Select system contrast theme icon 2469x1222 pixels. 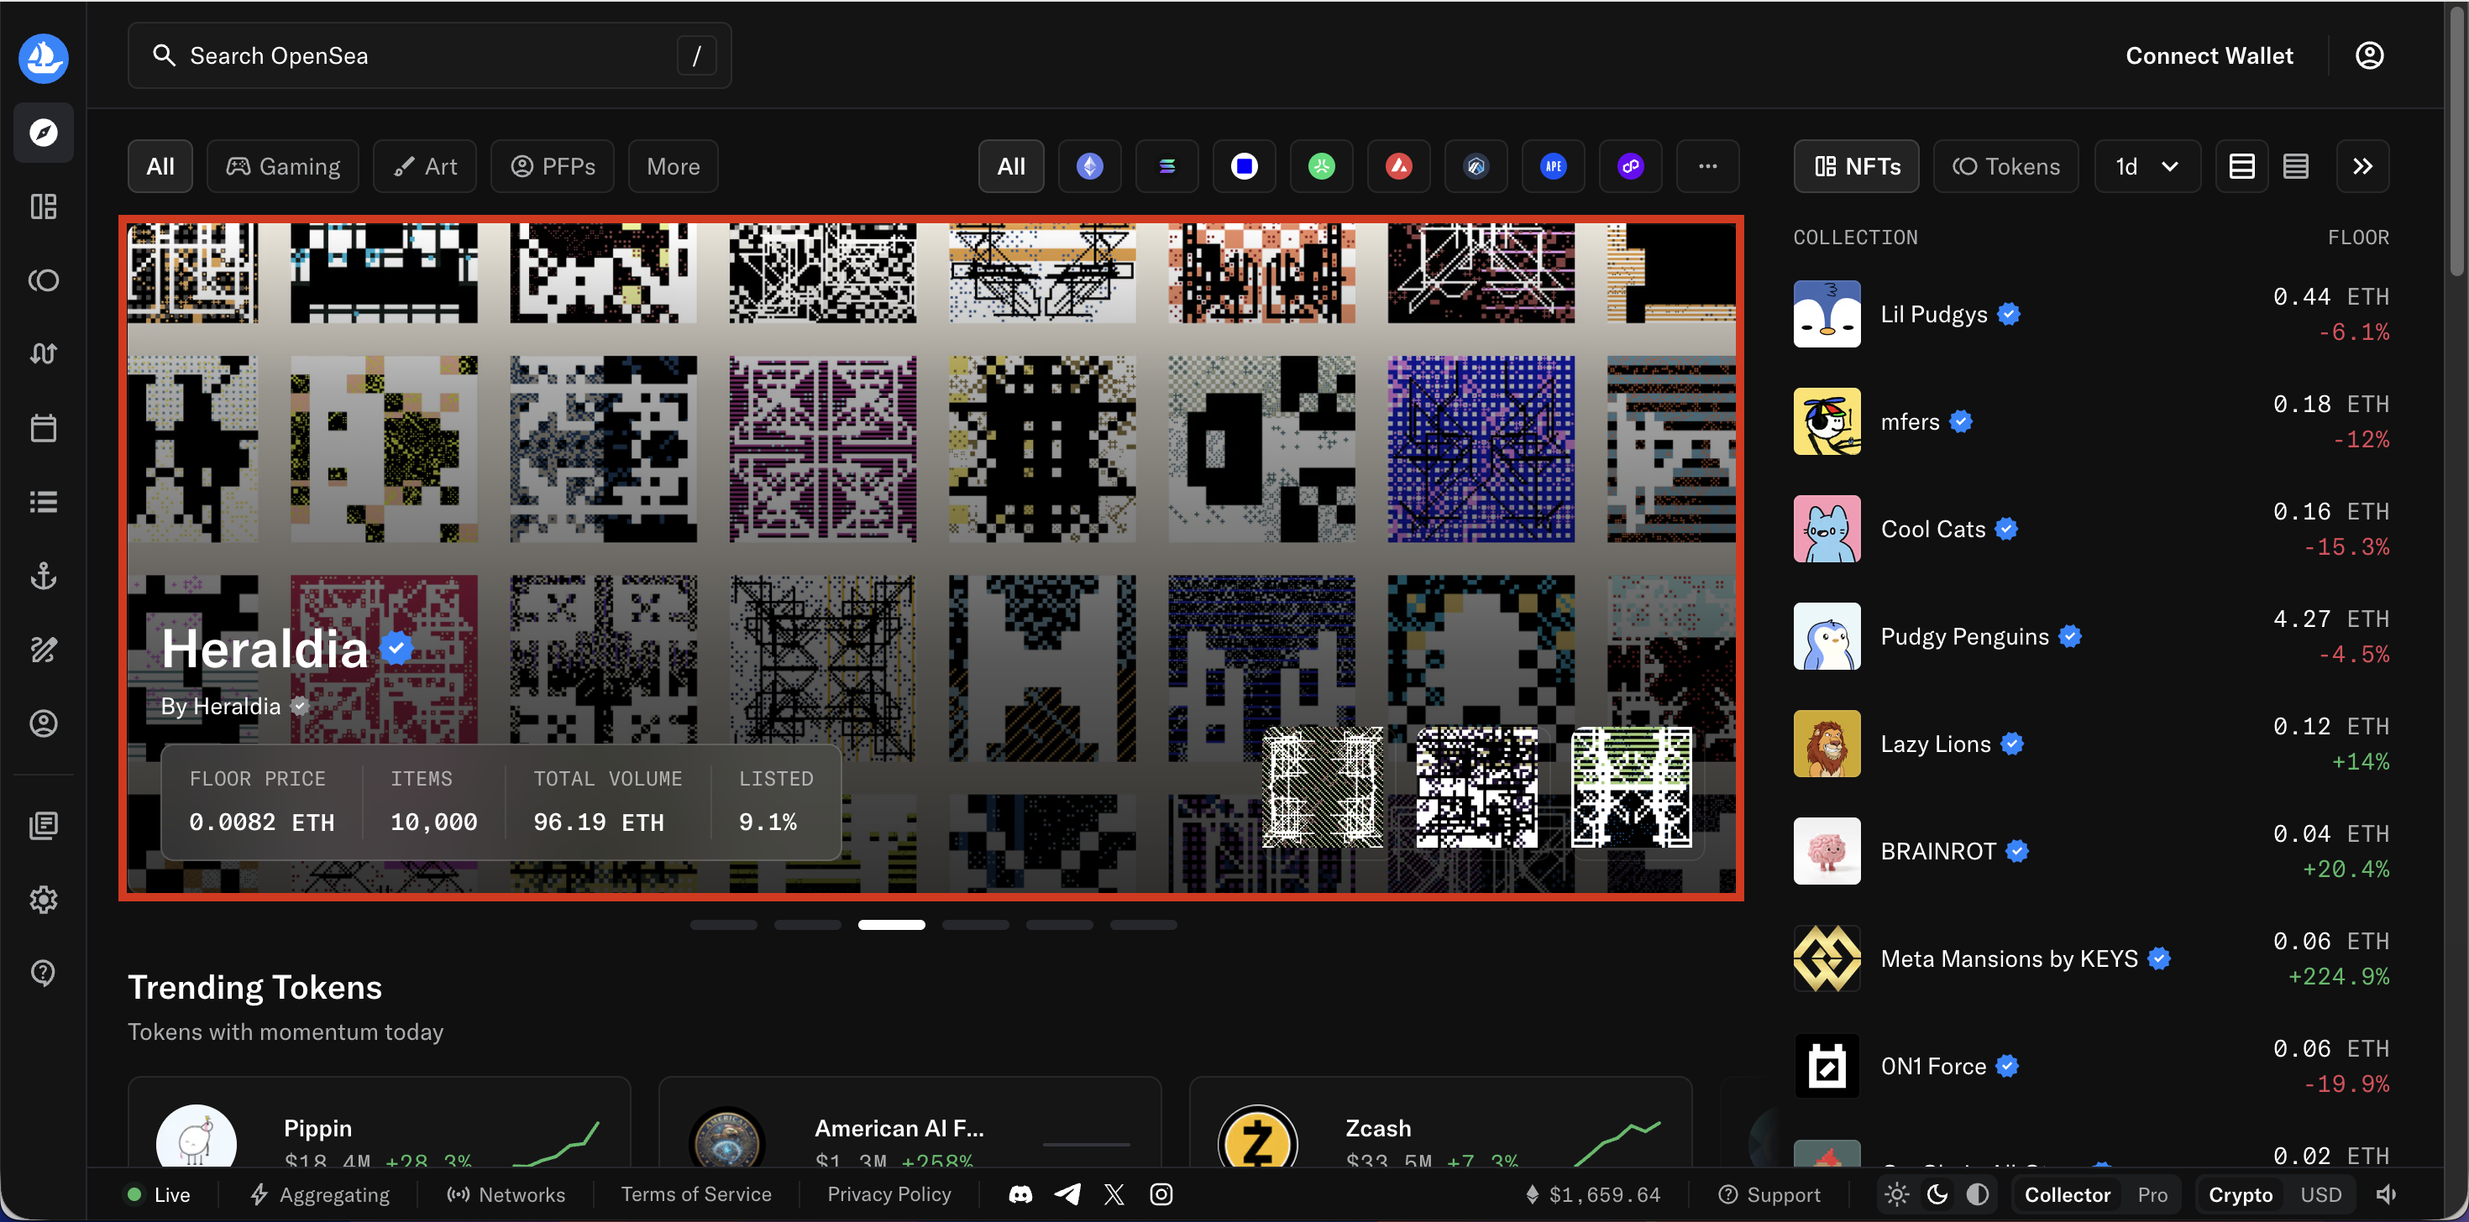coord(1978,1194)
